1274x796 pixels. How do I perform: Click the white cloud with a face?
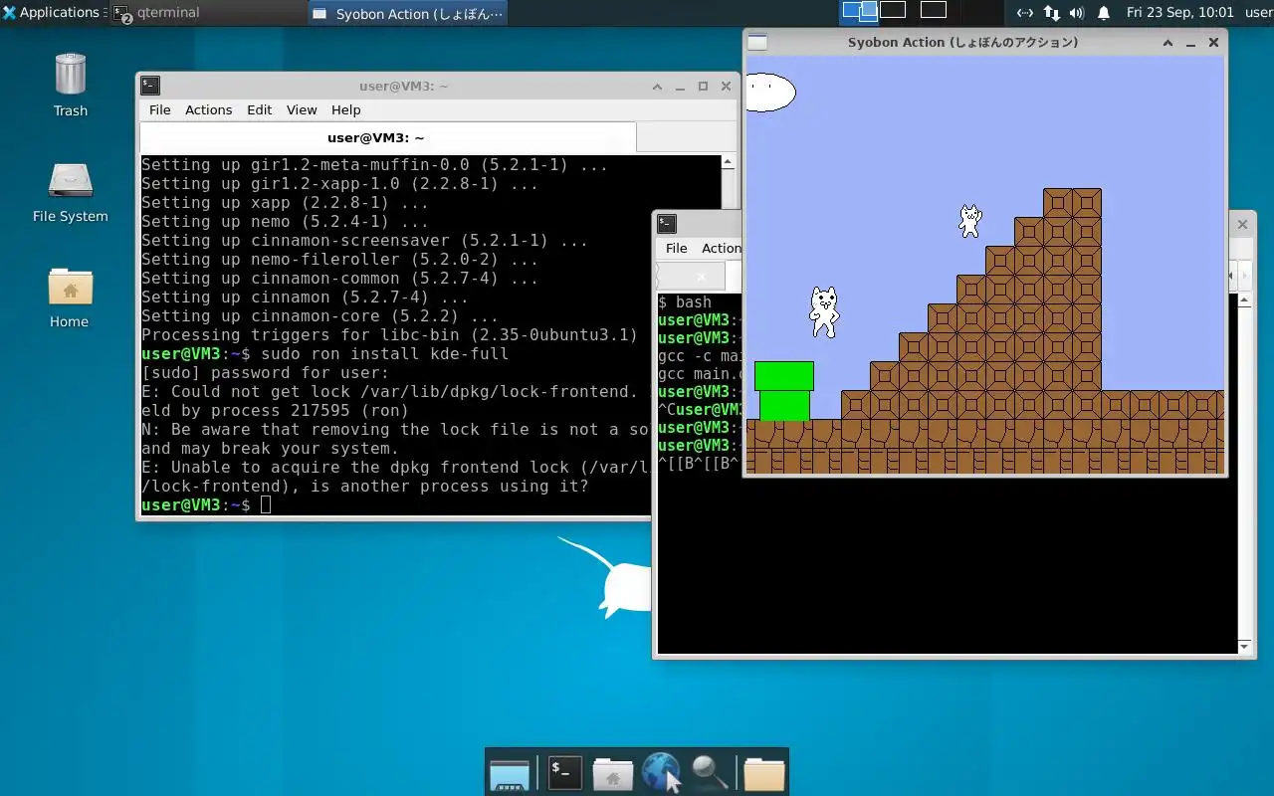coord(770,92)
